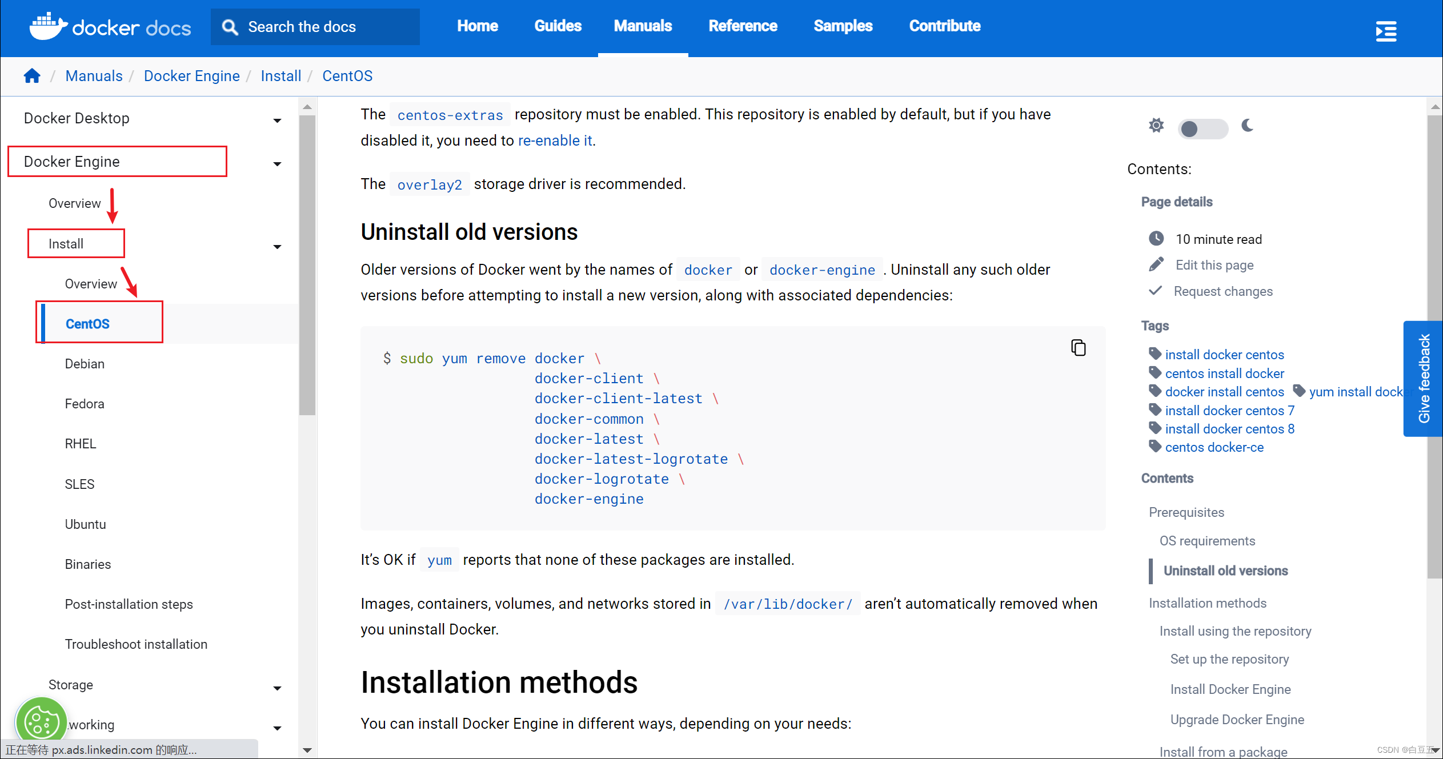Collapse the Install subsection arrow

(277, 247)
